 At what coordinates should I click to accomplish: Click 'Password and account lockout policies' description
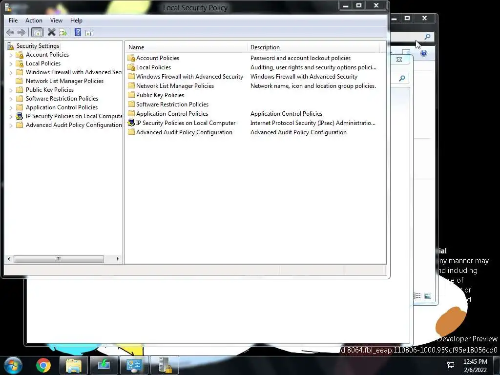[x=300, y=58]
